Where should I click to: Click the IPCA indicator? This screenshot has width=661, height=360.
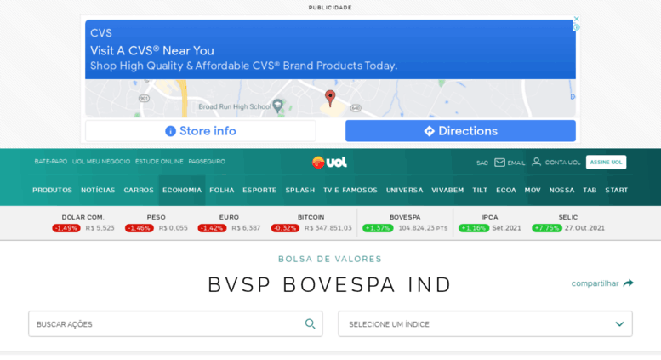(490, 223)
